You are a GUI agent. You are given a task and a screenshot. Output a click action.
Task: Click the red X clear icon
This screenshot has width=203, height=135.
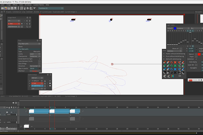[175, 62]
